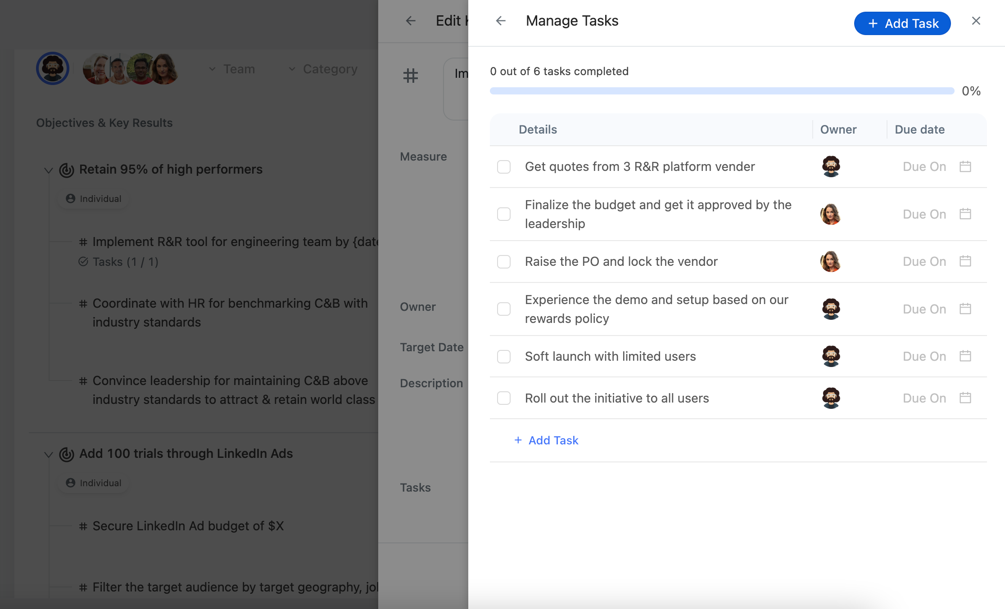Open the Category filter dropdown
Screen dimensions: 1005x609
323,69
